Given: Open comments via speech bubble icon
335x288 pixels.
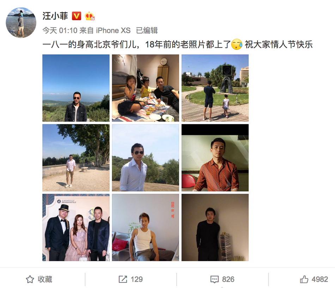Looking at the screenshot, I should pyautogui.click(x=214, y=280).
